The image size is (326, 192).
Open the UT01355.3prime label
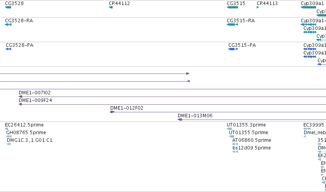coord(246,125)
